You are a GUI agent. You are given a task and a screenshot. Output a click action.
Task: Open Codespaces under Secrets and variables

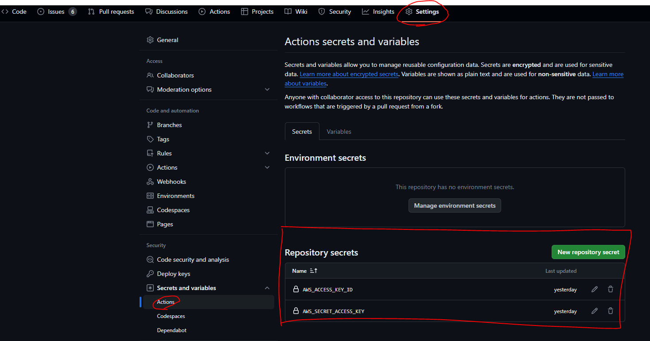(171, 316)
